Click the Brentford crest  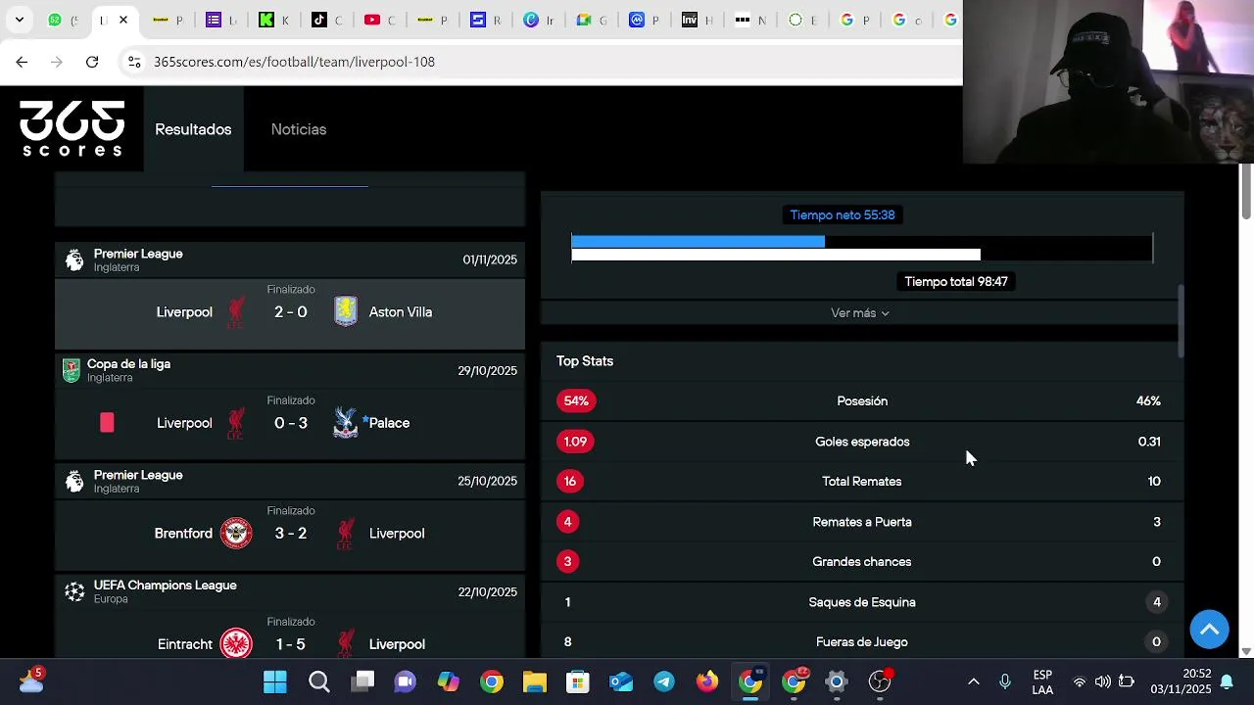(x=236, y=534)
